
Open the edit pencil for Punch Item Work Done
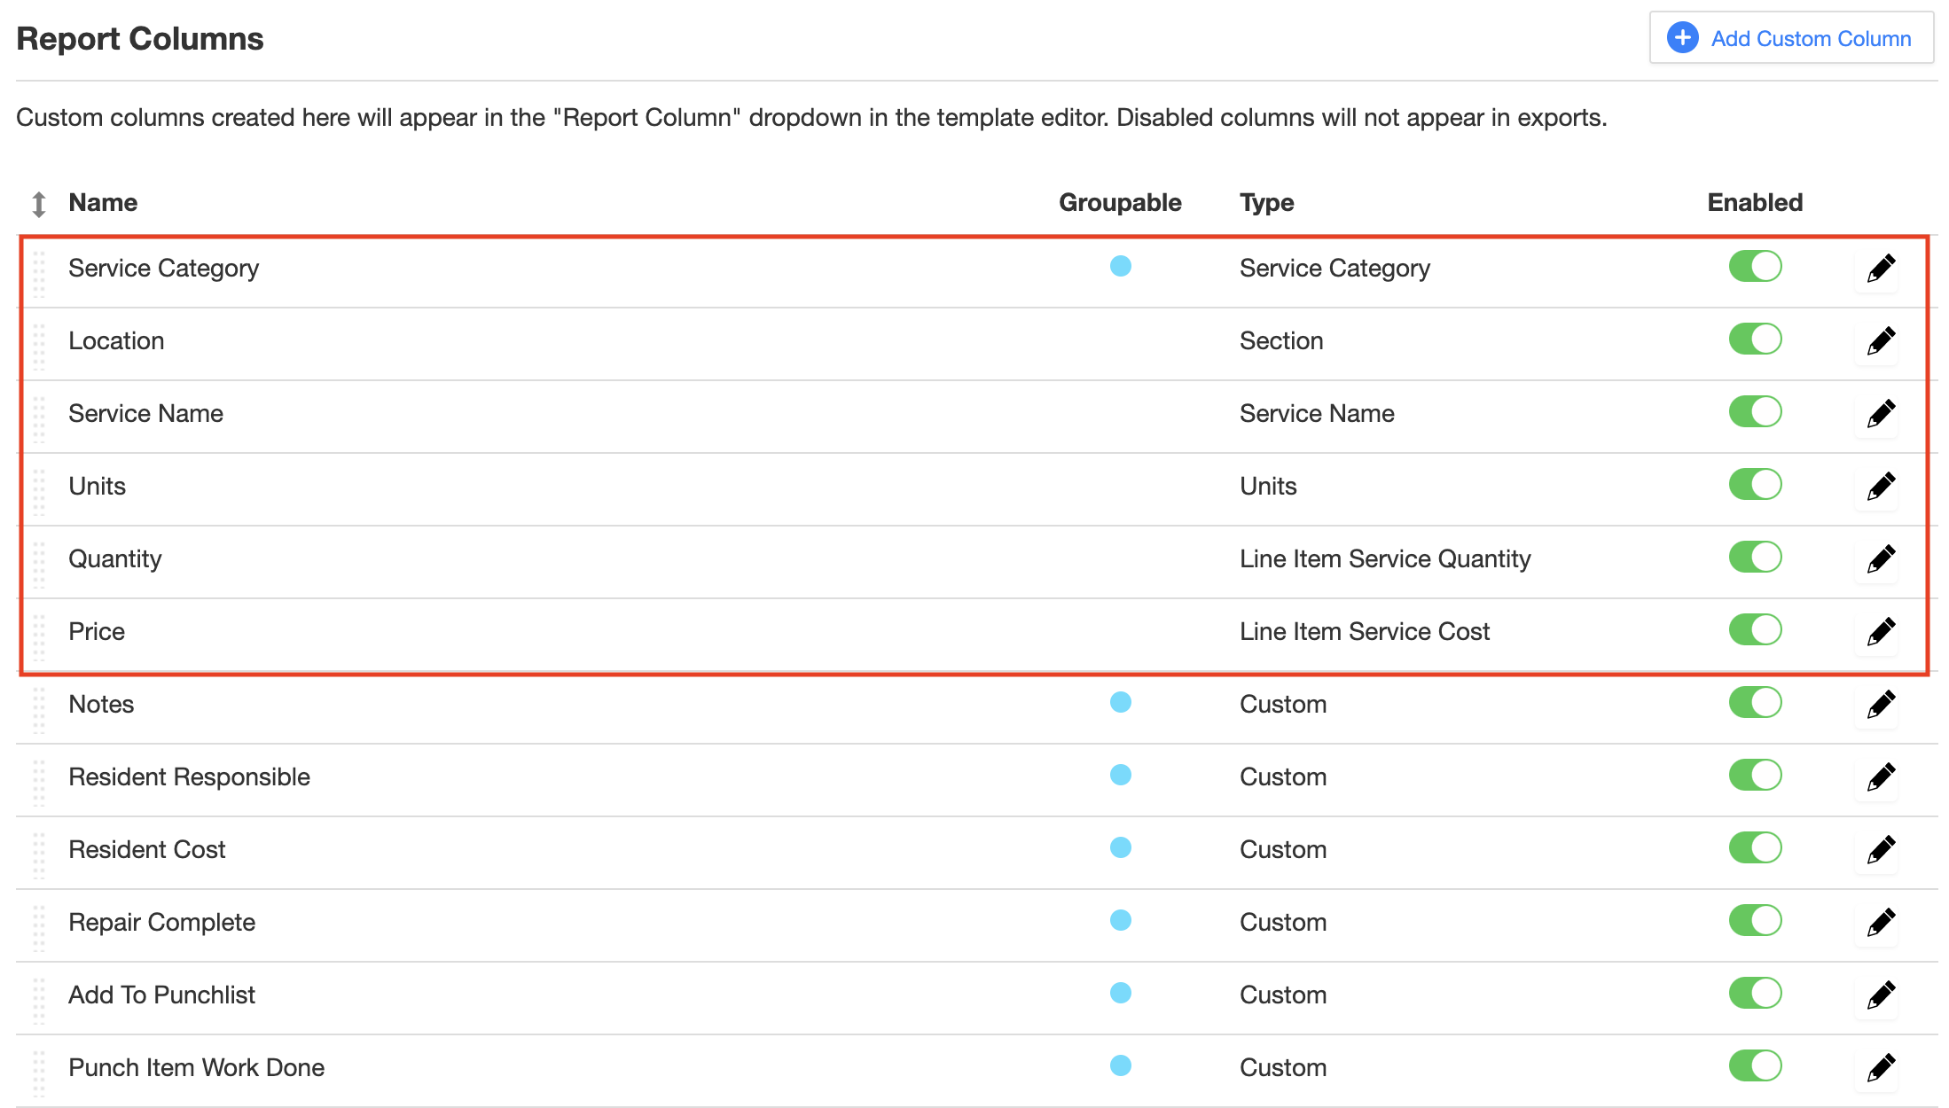point(1880,1068)
